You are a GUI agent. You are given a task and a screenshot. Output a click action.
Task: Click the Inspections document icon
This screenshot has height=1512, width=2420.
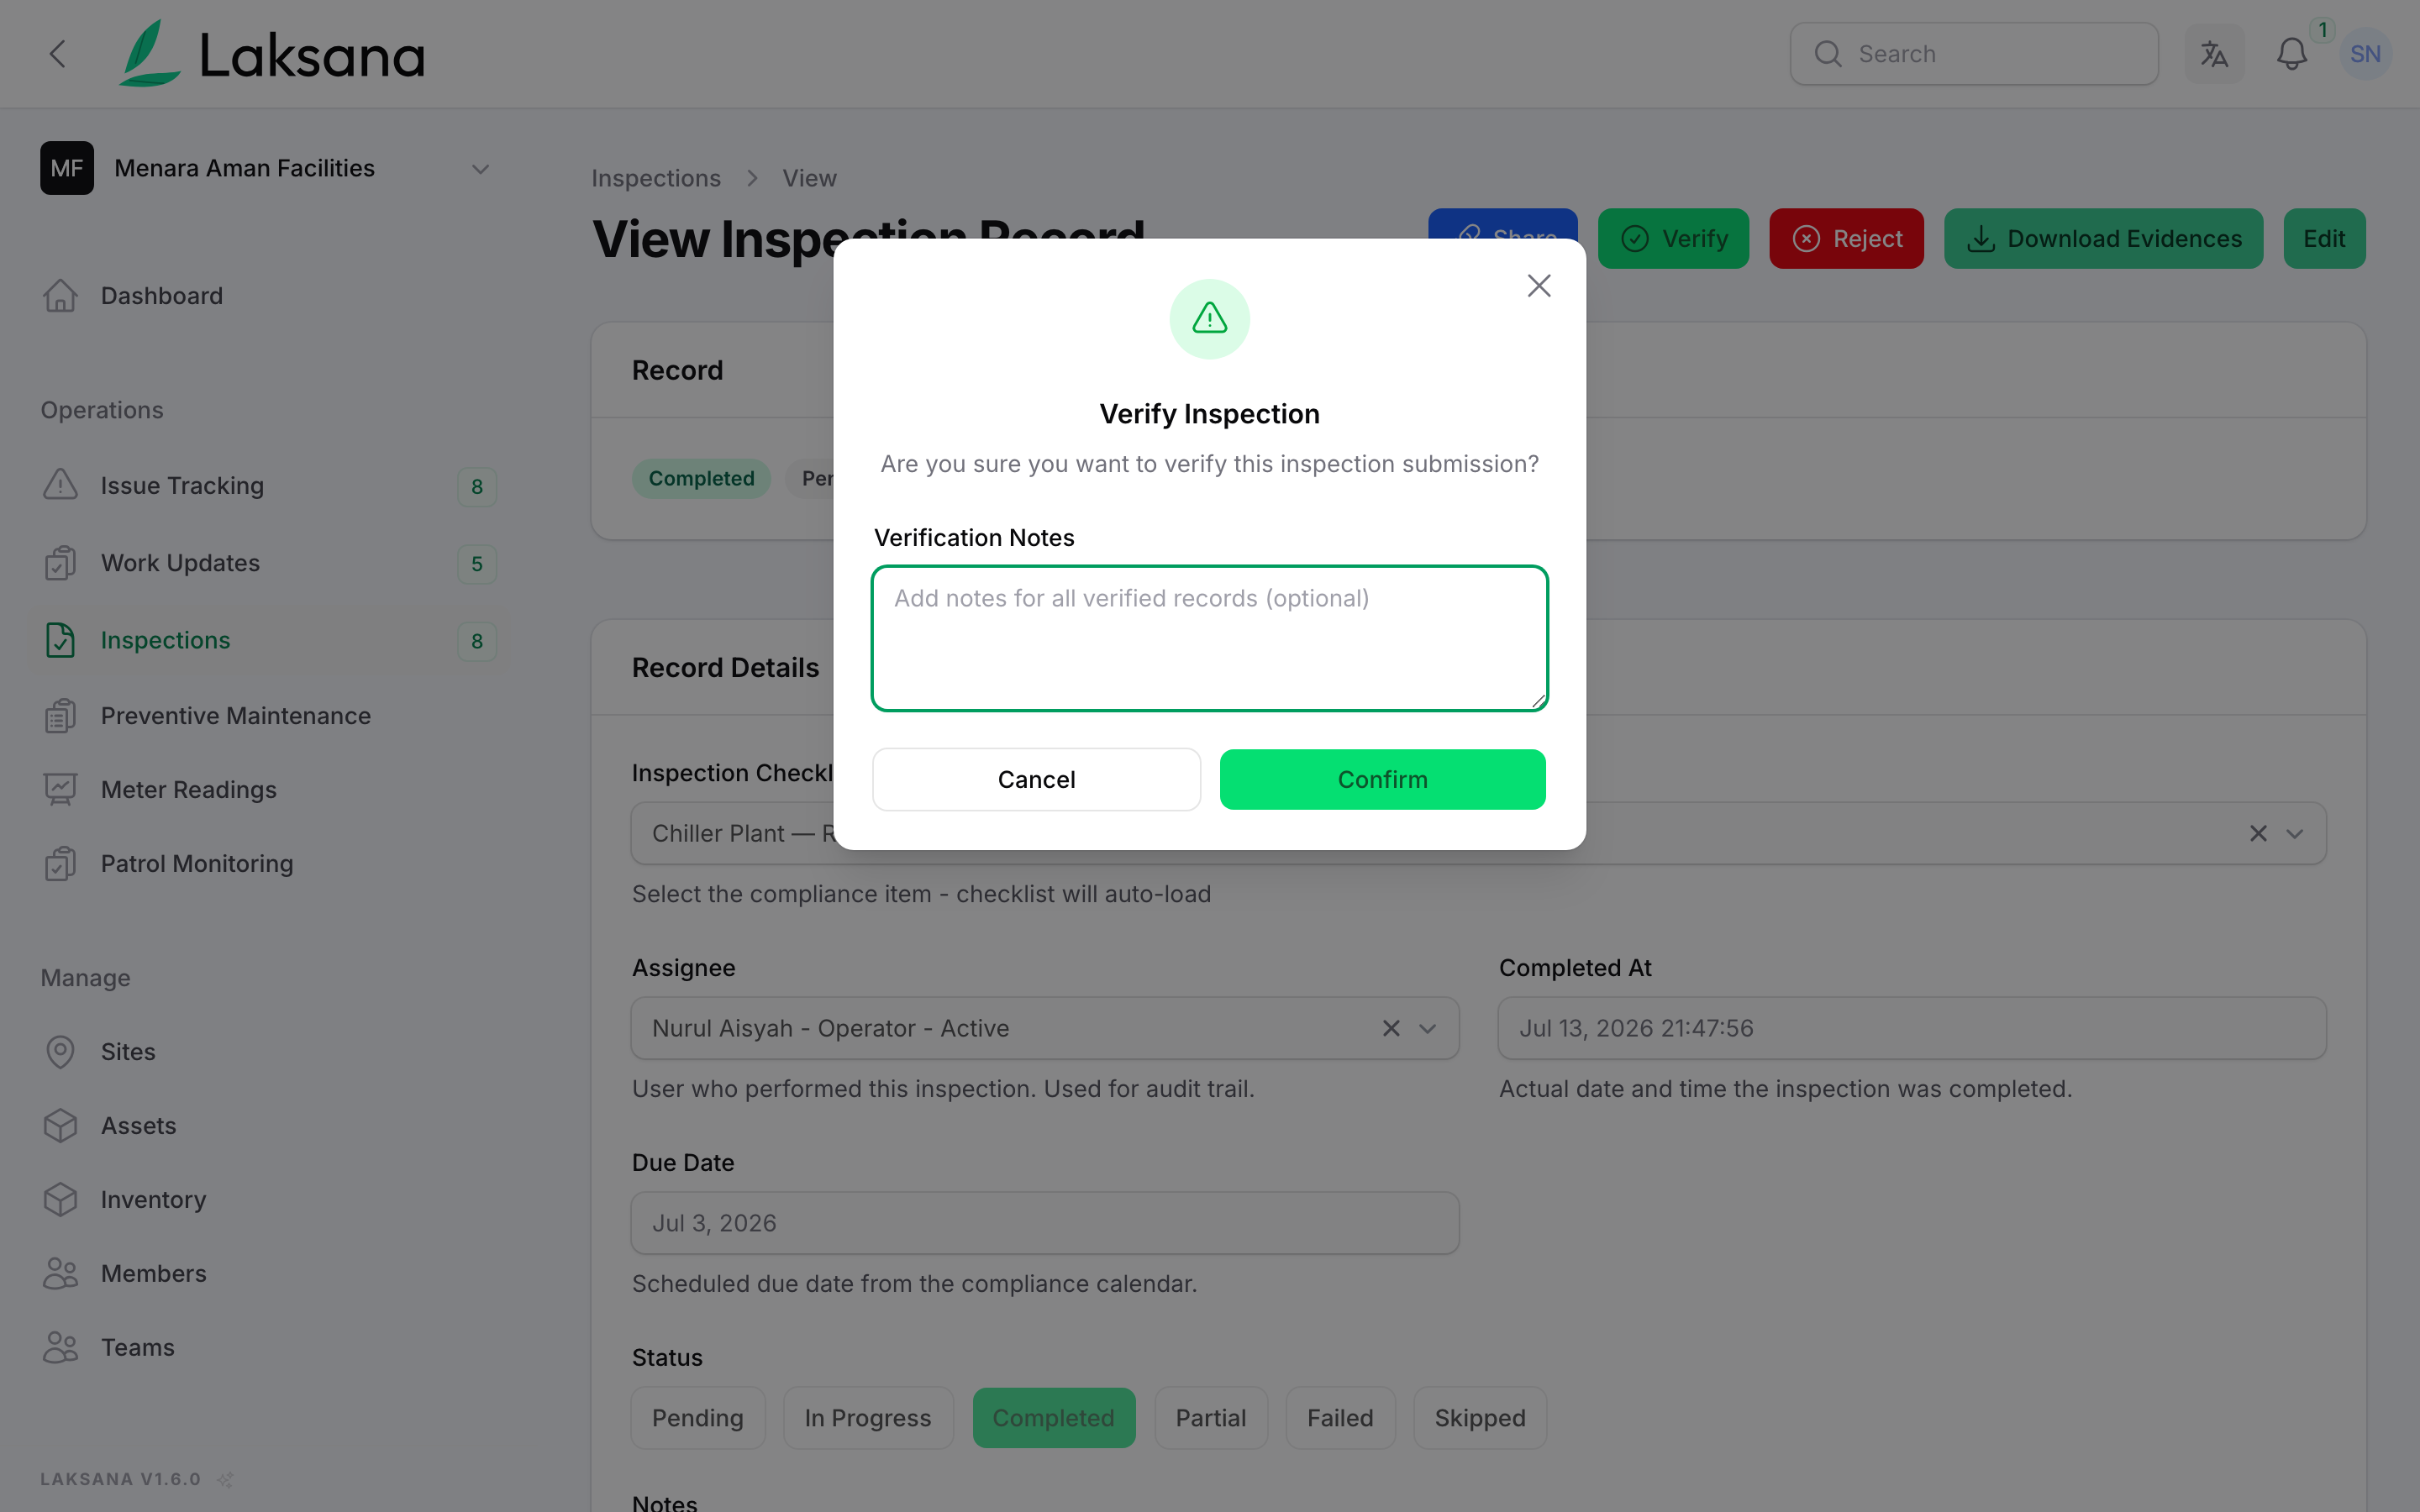click(x=60, y=640)
